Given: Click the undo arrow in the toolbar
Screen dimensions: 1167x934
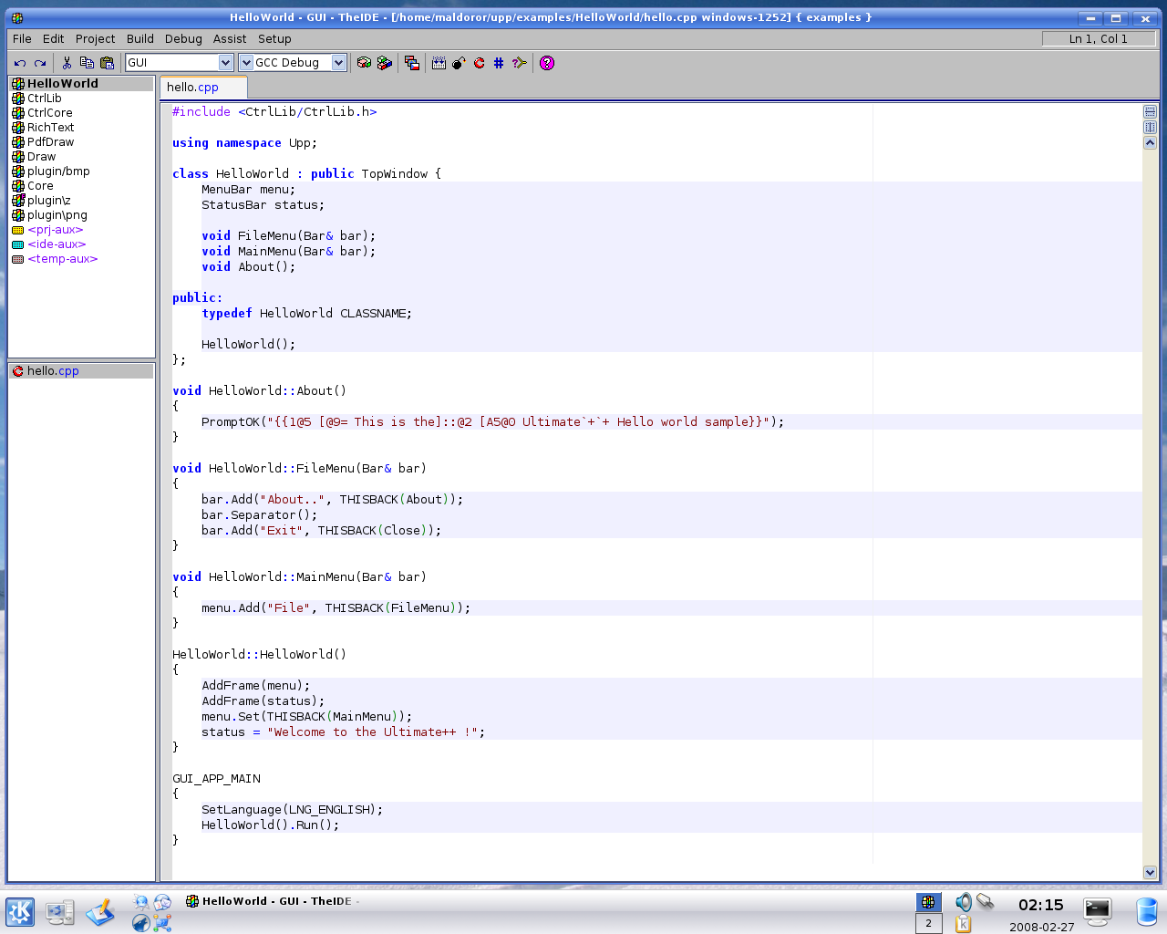Looking at the screenshot, I should (x=20, y=63).
